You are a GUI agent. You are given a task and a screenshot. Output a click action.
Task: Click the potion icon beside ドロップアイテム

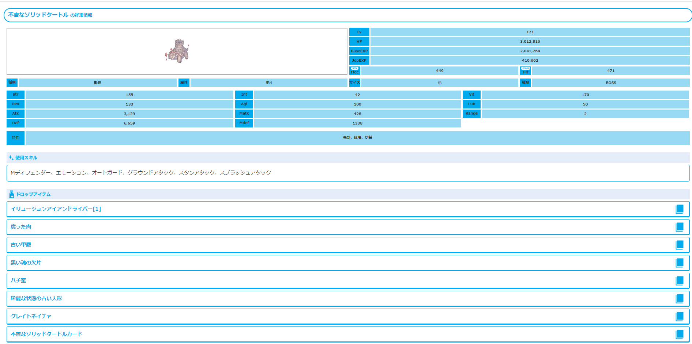pyautogui.click(x=11, y=194)
